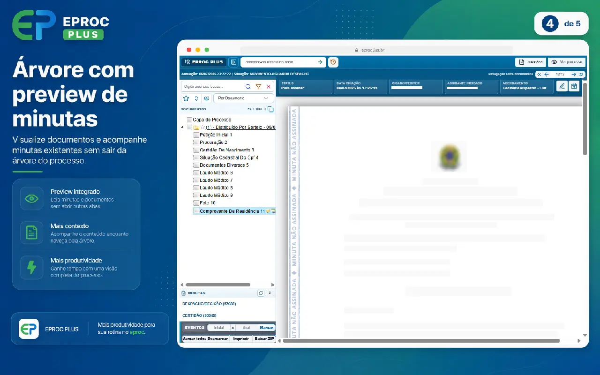Click the Desmarcar button

tap(218, 338)
